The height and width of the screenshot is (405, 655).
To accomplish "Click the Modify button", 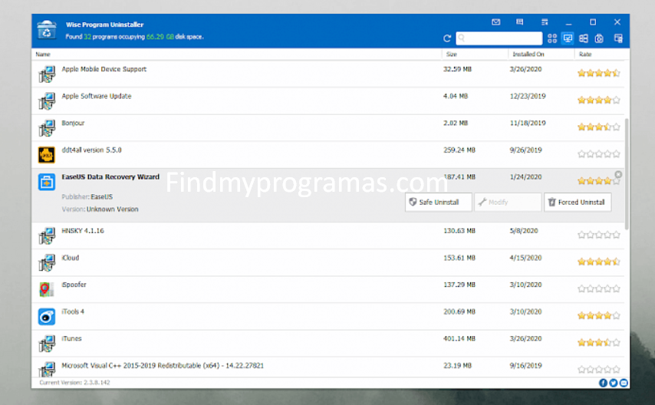I will tap(508, 202).
